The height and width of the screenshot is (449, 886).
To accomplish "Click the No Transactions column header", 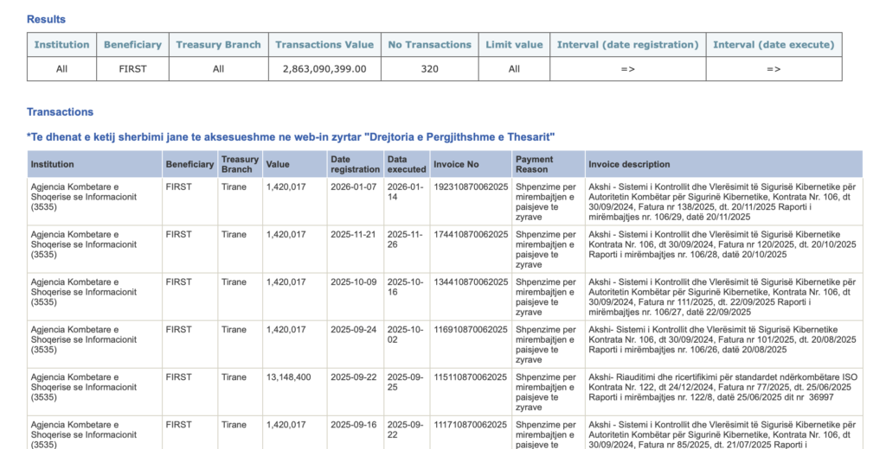I will pos(430,45).
